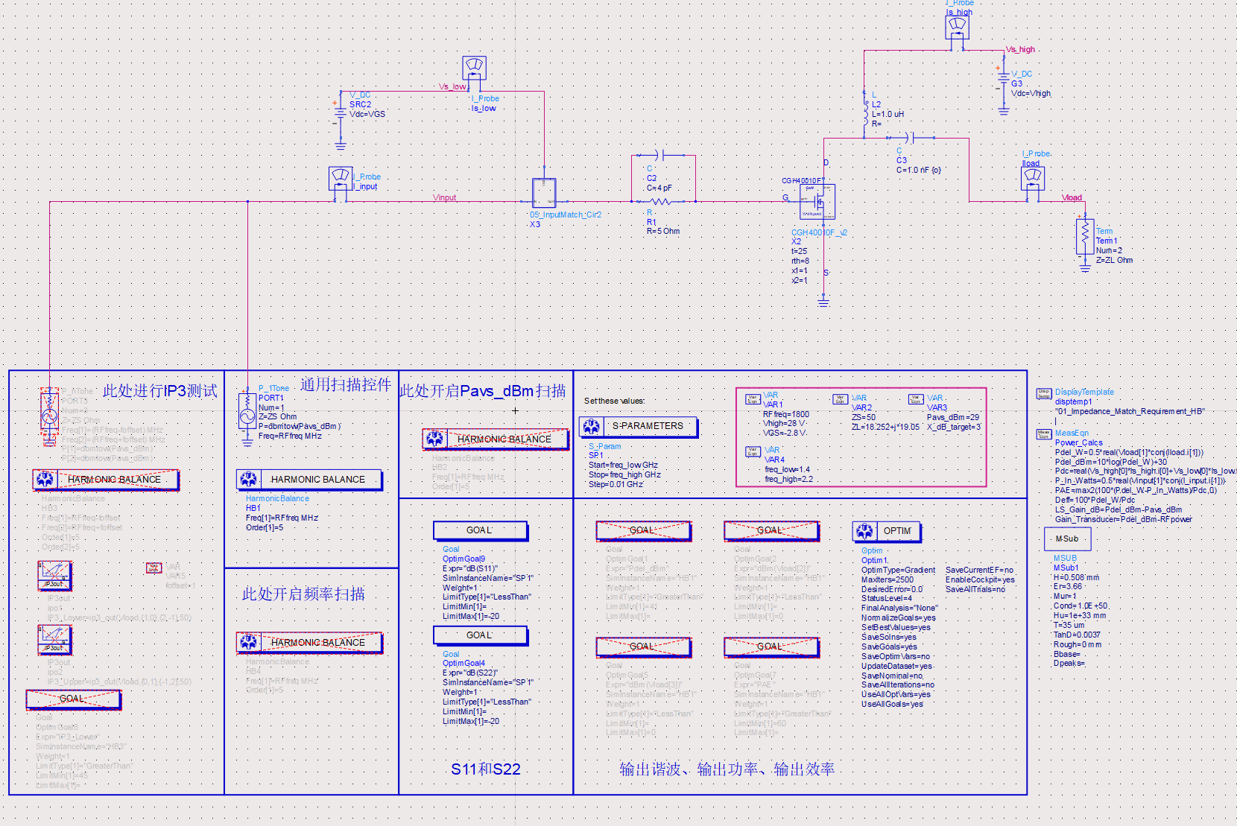Select the deactivated HB3 Harmonic Balance controller
This screenshot has width=1237, height=826.
[106, 480]
